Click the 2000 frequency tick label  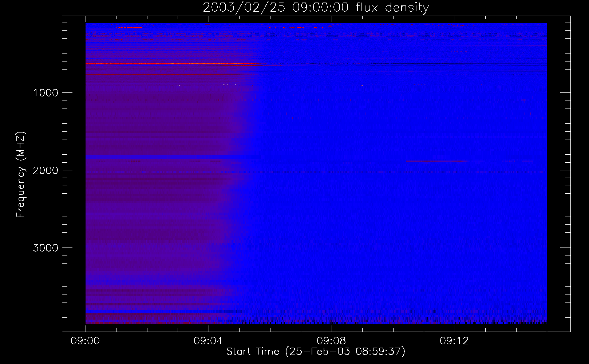[x=46, y=170]
